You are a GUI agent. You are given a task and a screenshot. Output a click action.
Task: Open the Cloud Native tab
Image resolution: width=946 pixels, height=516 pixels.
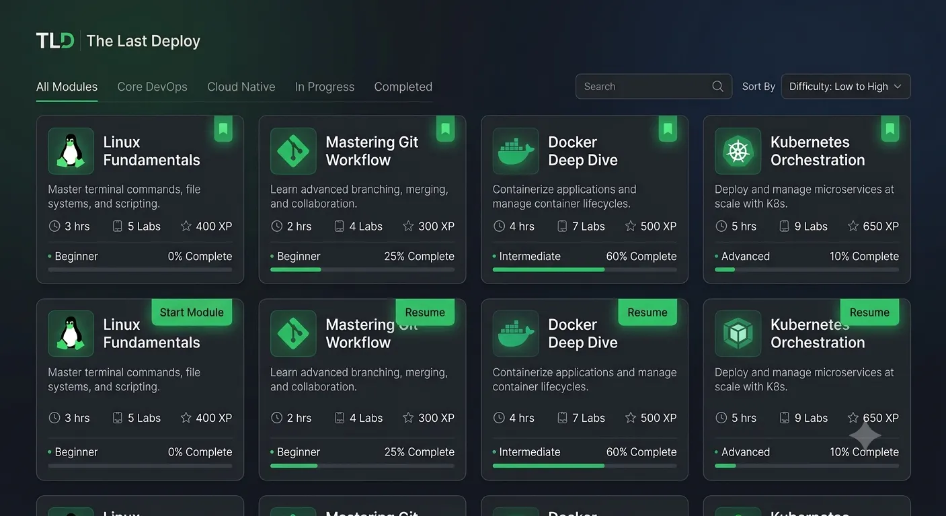click(241, 87)
